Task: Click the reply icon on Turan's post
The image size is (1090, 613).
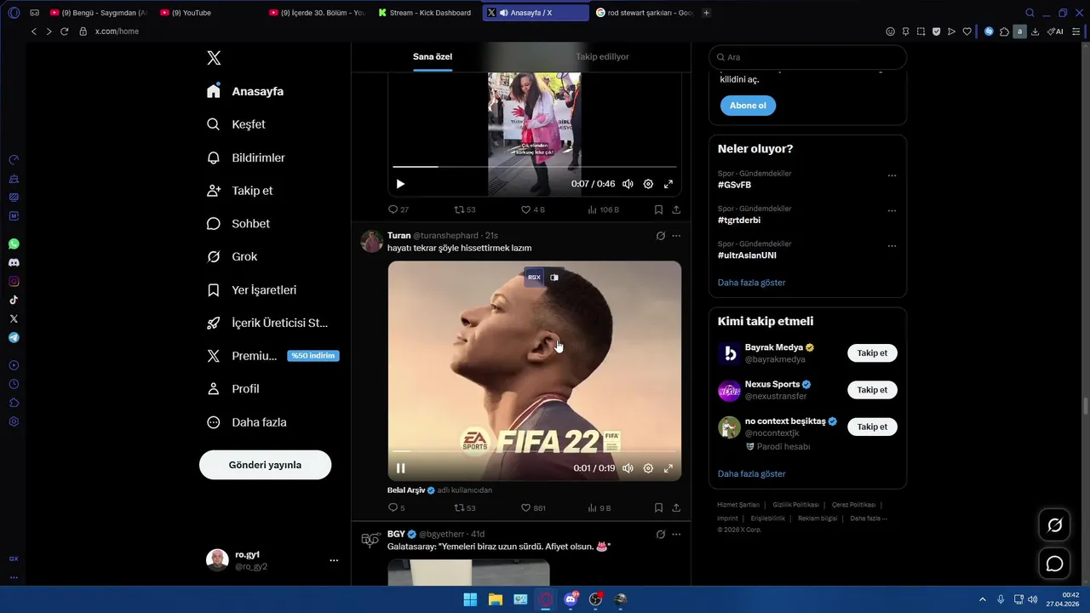Action: pyautogui.click(x=393, y=507)
